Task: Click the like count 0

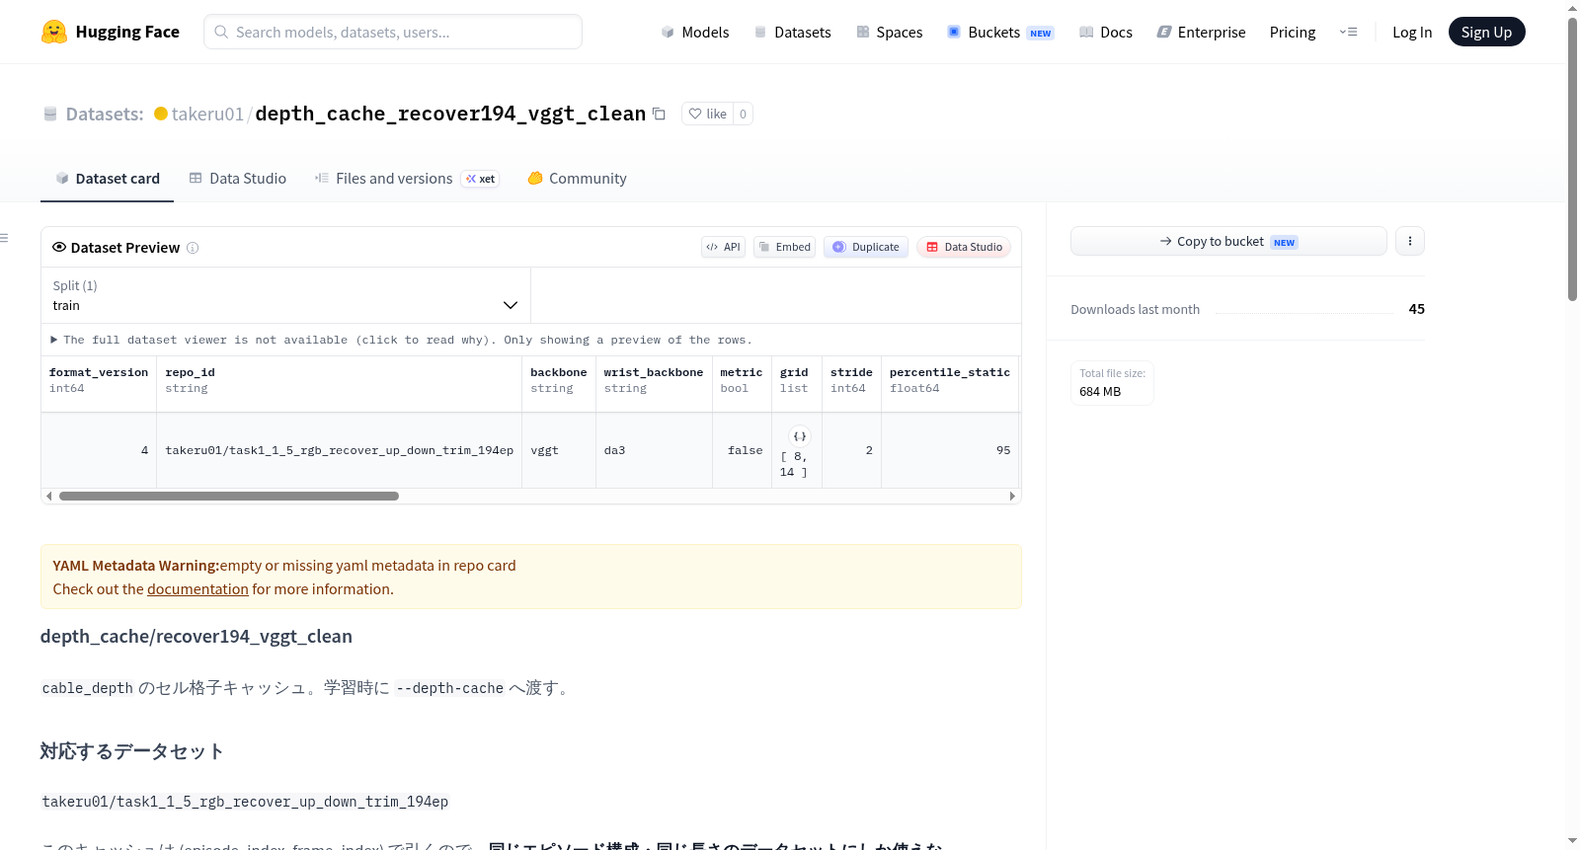Action: (744, 114)
